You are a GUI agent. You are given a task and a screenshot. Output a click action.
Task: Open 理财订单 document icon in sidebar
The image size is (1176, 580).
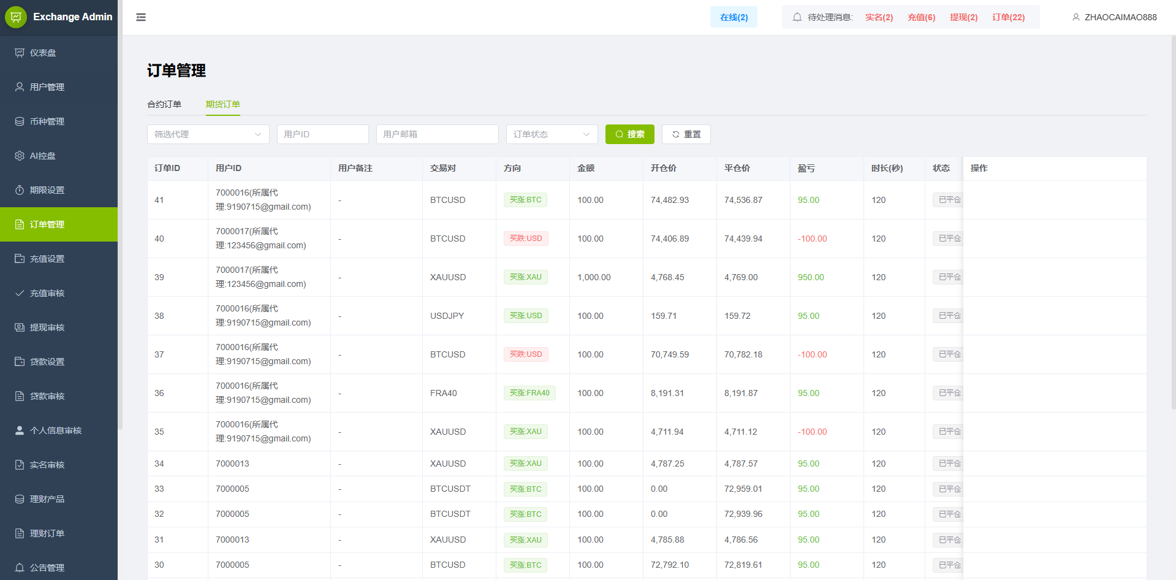click(20, 533)
